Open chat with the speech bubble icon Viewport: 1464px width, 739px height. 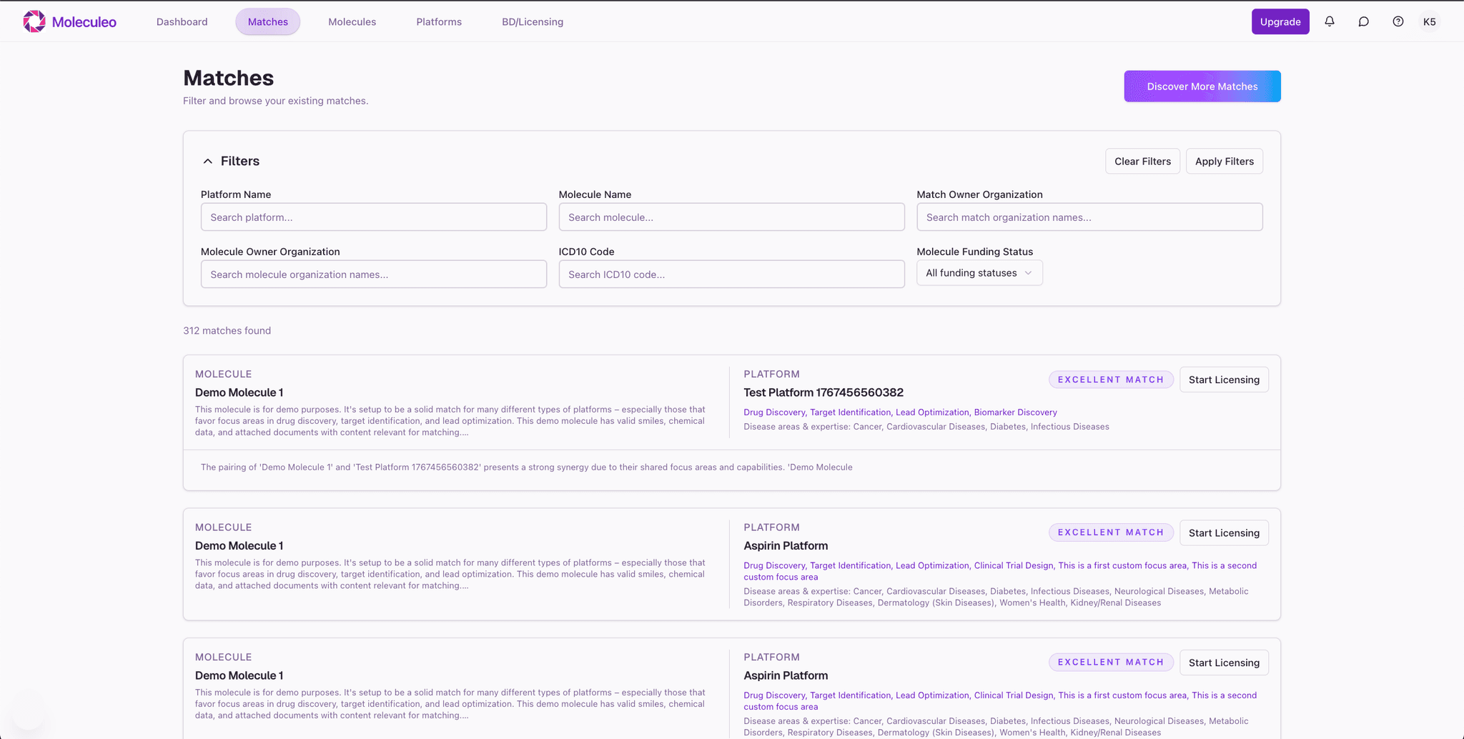[1363, 21]
